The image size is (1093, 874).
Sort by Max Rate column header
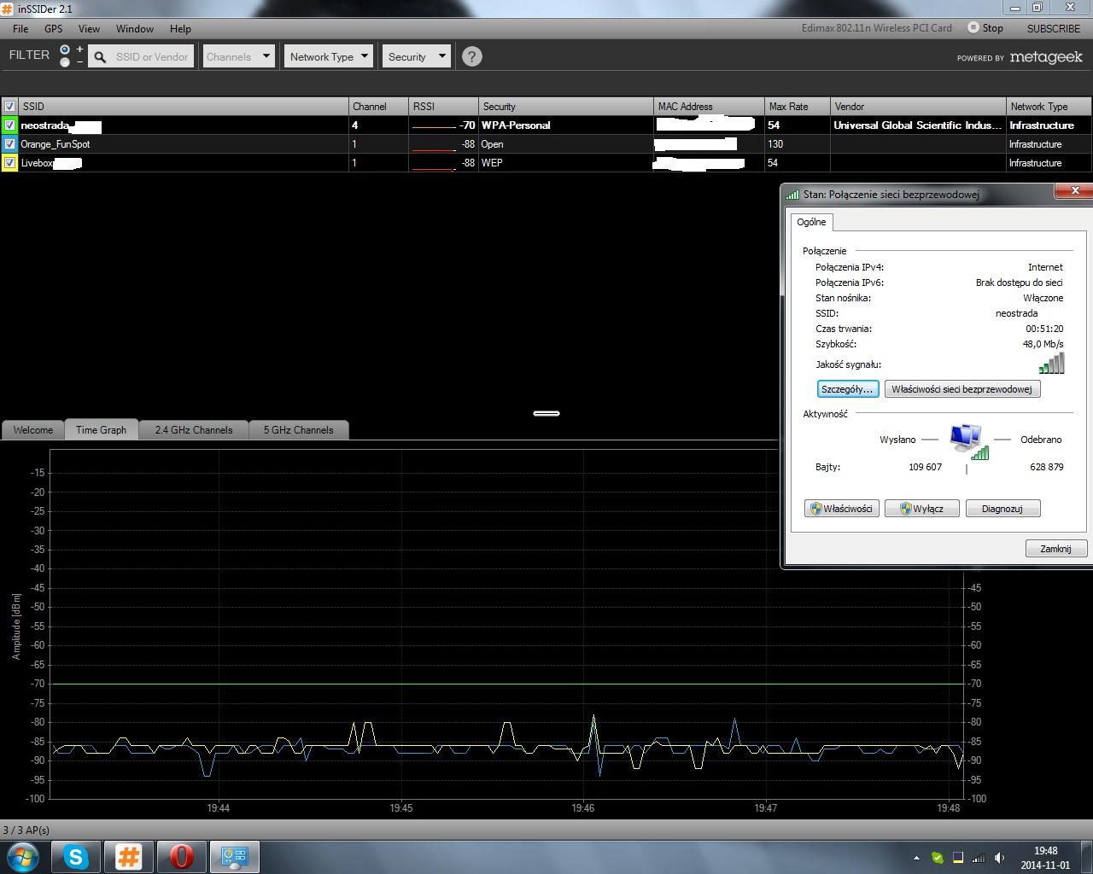coord(798,107)
